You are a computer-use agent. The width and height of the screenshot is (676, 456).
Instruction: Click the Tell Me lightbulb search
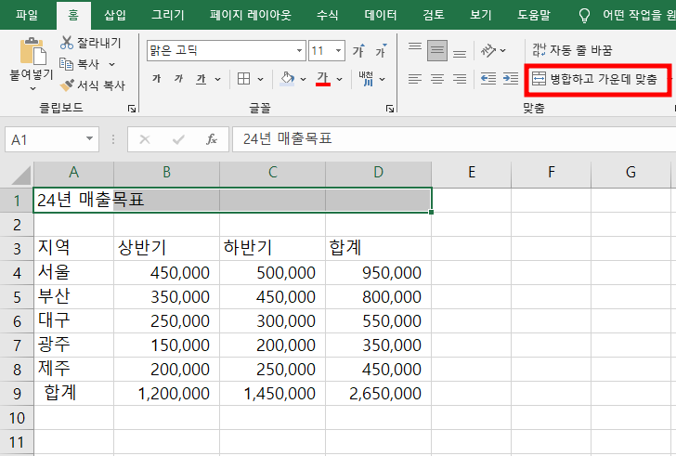584,16
